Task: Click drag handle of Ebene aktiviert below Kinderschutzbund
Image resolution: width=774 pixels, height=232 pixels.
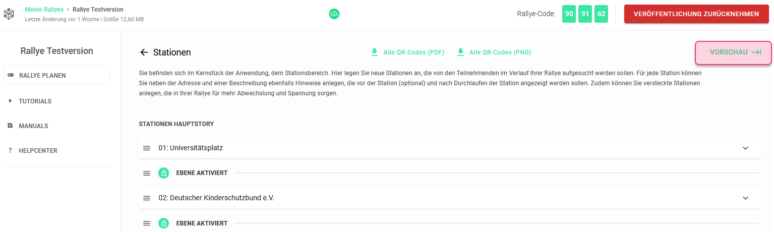Action: (x=147, y=223)
